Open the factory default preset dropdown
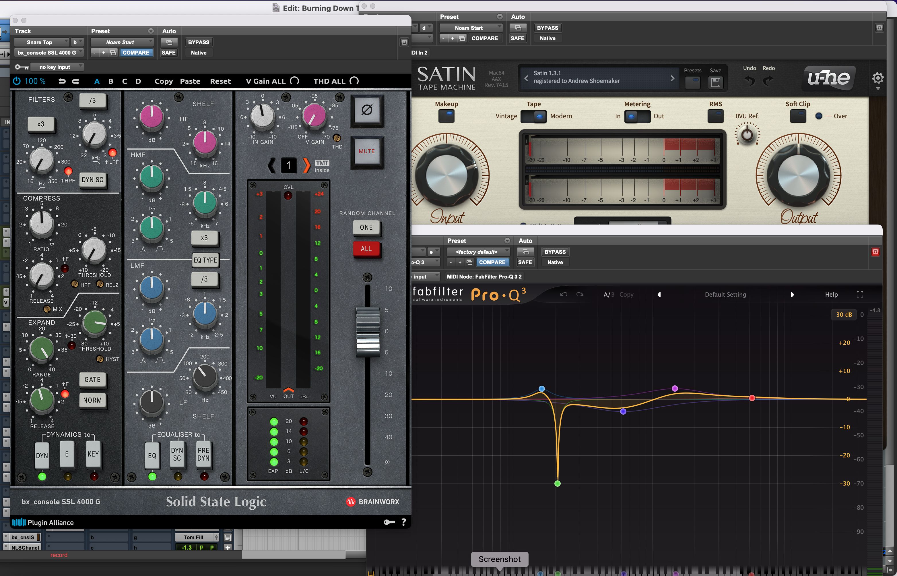Screen dimensions: 897x576 point(478,252)
